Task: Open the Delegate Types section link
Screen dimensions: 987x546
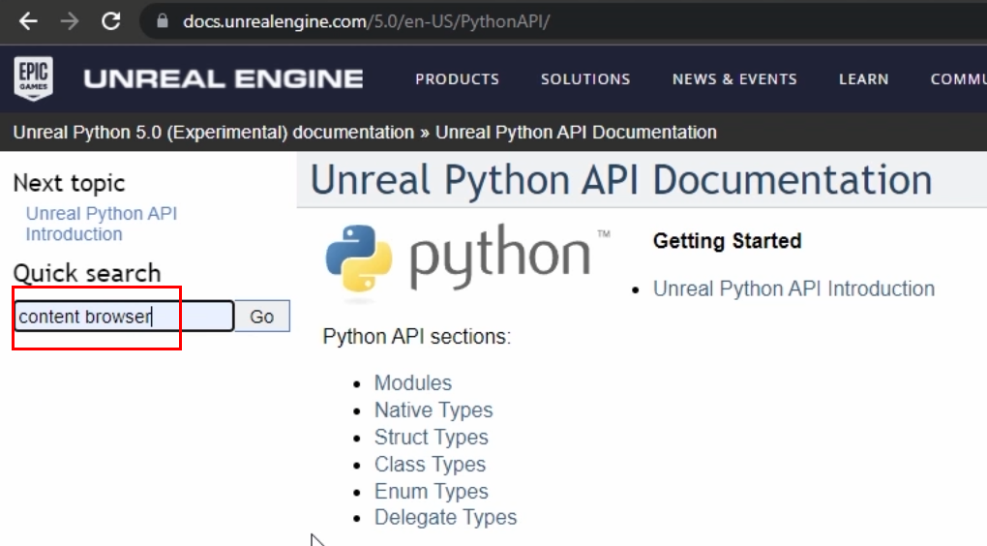Action: point(446,517)
